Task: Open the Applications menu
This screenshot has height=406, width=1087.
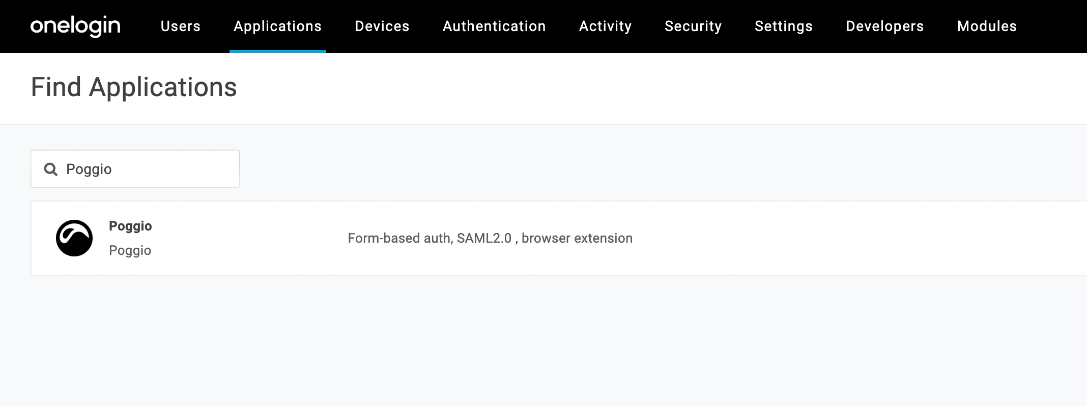Action: (277, 26)
